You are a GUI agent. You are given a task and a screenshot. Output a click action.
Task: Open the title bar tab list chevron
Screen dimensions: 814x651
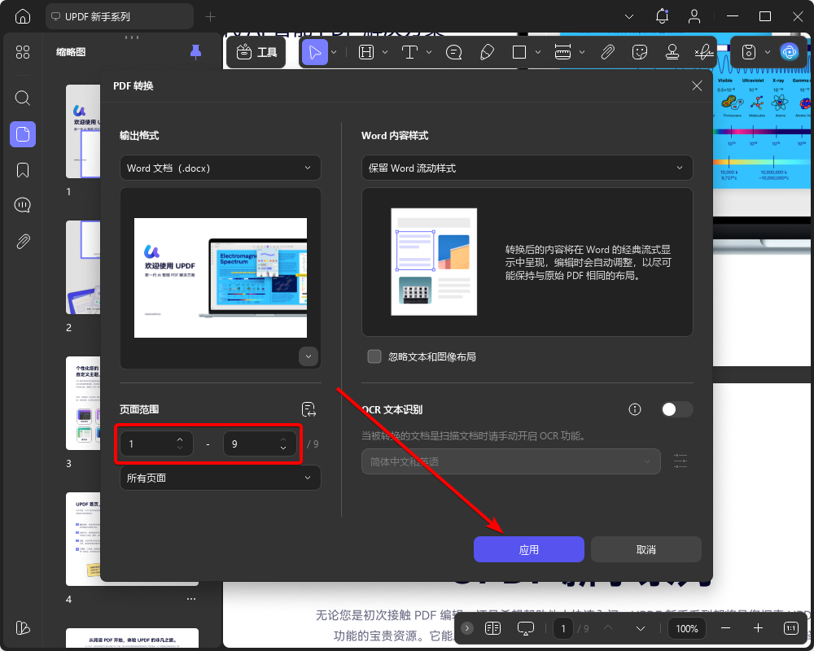pos(629,16)
